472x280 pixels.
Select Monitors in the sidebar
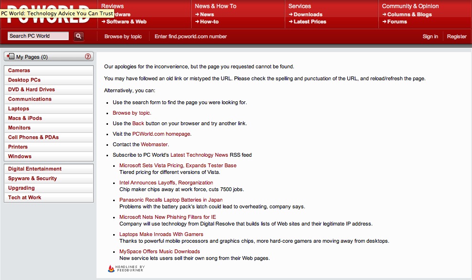[x=49, y=128]
